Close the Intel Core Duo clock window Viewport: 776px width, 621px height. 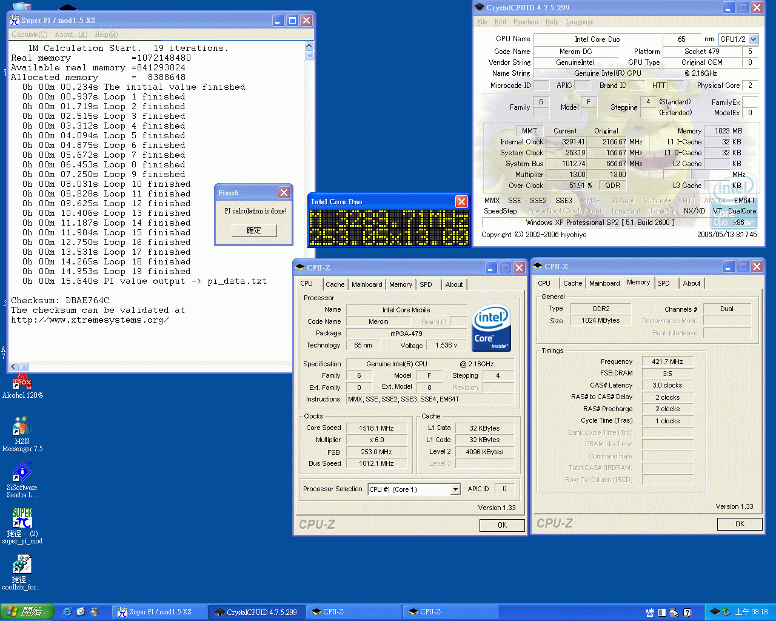coord(461,201)
